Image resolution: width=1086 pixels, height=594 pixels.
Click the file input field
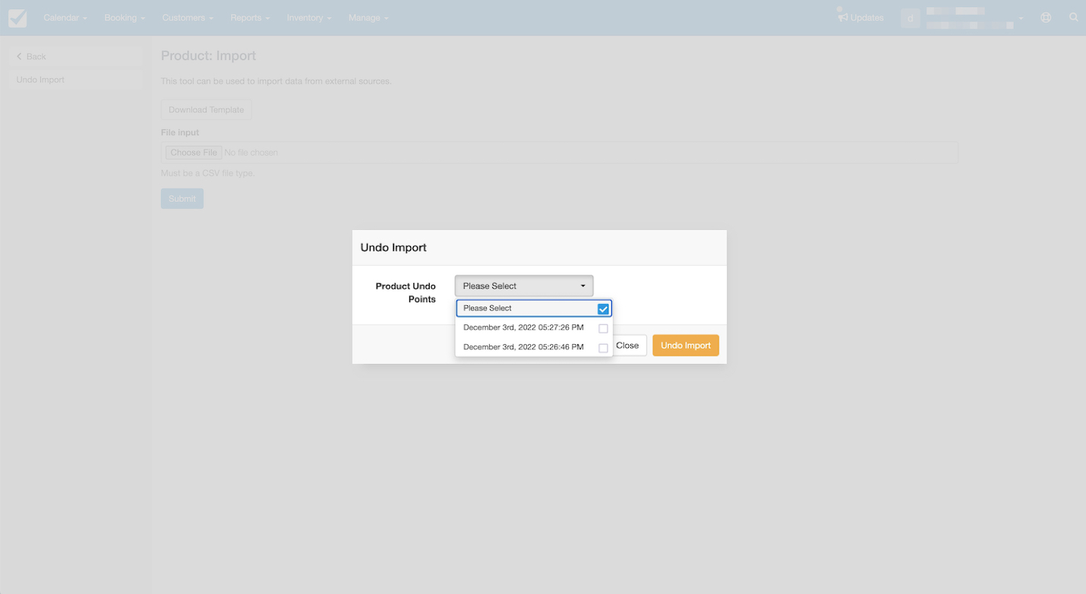coord(560,153)
